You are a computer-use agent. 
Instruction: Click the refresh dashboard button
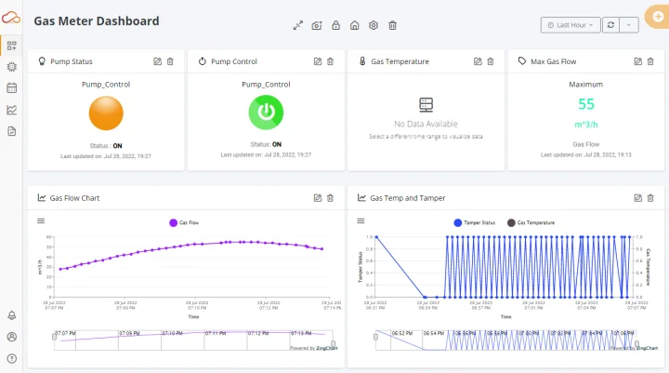[610, 25]
